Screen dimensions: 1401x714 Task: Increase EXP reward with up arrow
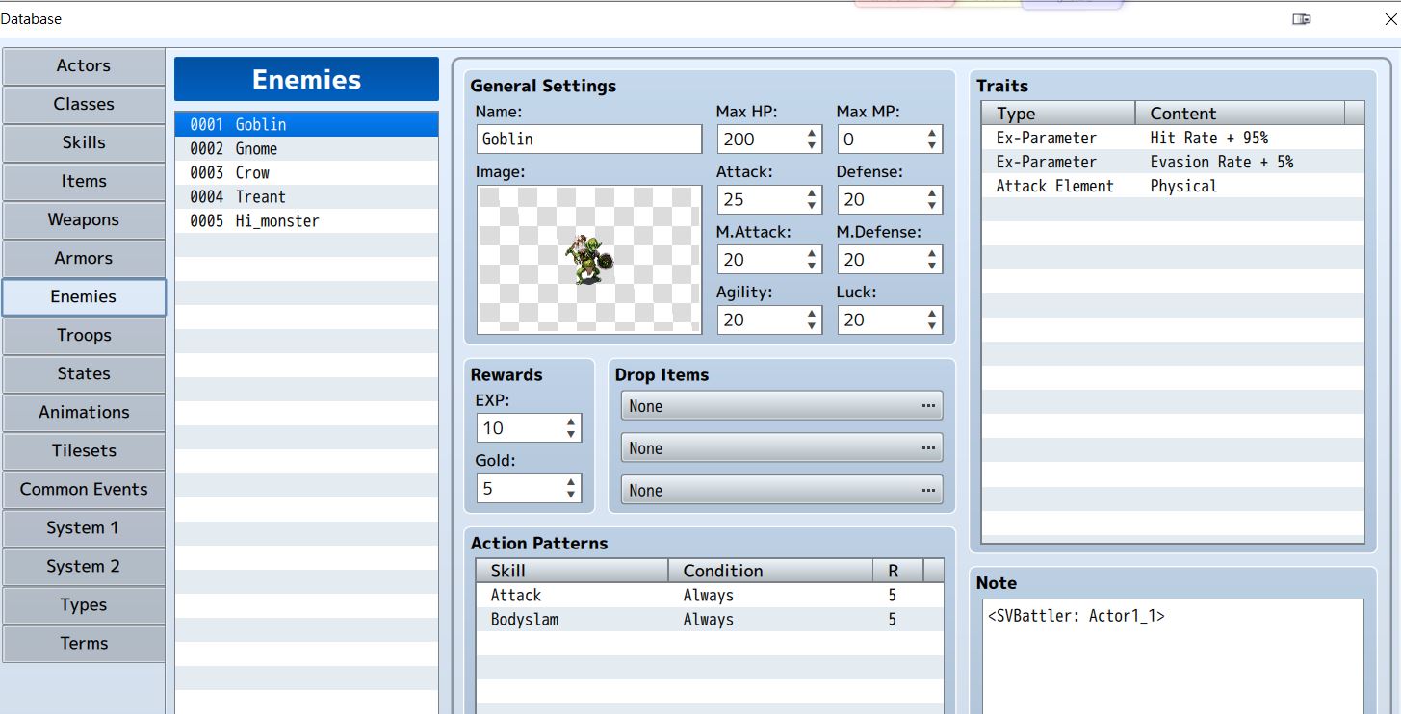(571, 421)
